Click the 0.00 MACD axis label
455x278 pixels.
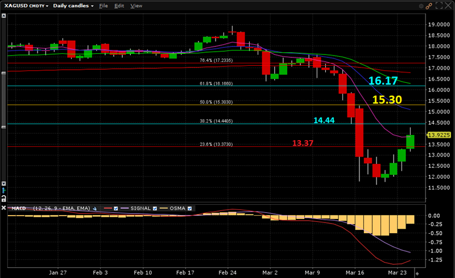coord(434,216)
